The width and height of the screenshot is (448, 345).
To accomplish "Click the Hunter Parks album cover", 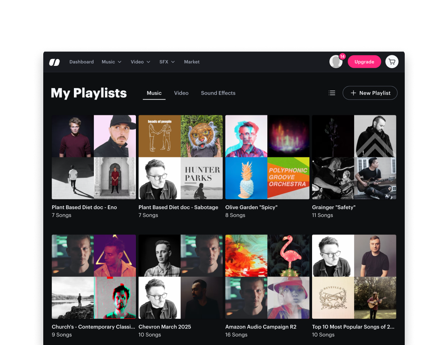I will click(x=202, y=178).
